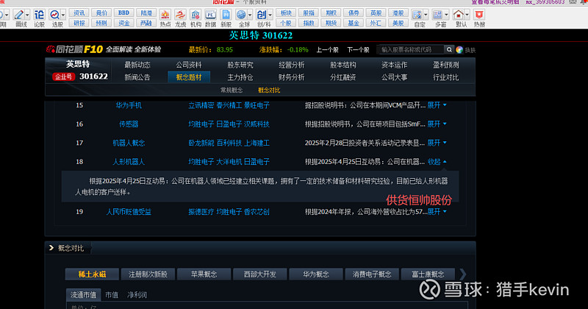Go to the 默认 home icon
Screen dimensions: 588x309
[458, 15]
